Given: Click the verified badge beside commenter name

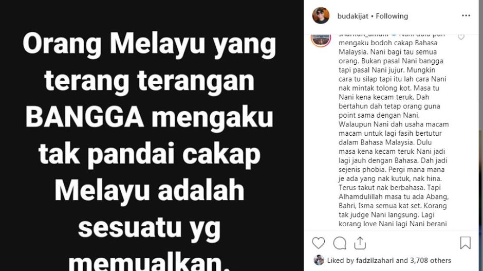Looking at the screenshot, I should [x=394, y=35].
